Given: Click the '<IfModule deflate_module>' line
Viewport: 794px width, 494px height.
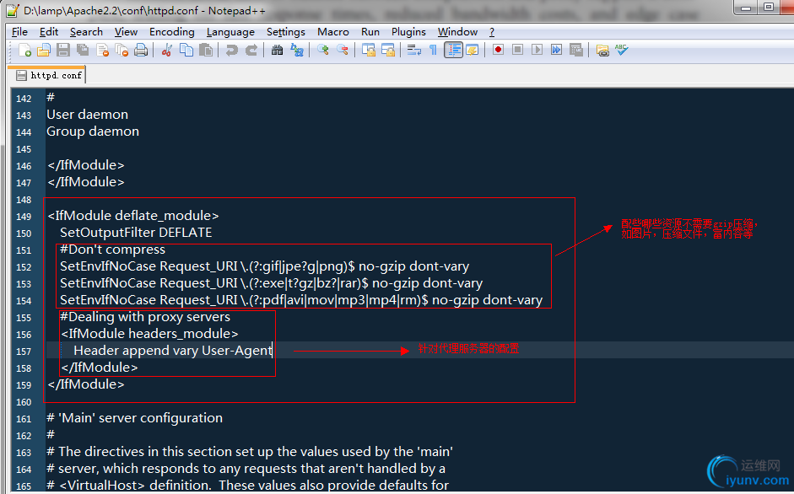Looking at the screenshot, I should coord(132,216).
